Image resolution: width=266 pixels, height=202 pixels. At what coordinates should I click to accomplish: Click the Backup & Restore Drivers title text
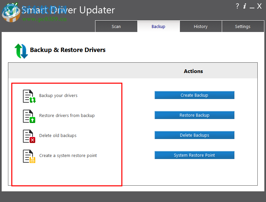pyautogui.click(x=68, y=49)
